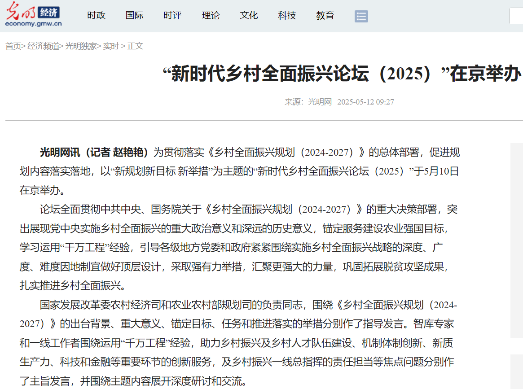
Task: Click the 光明网 source label
Action: pos(320,102)
